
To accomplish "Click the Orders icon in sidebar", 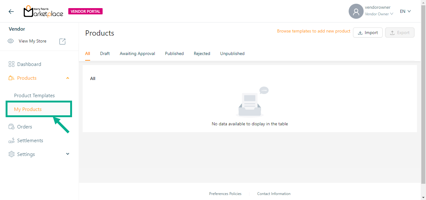I will pyautogui.click(x=12, y=127).
